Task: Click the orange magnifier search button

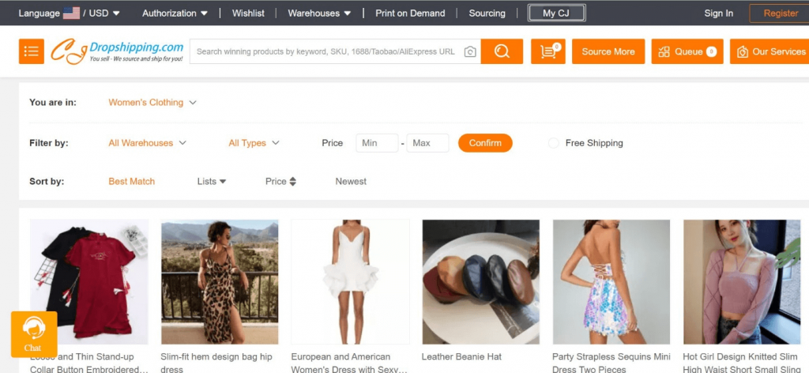Action: (502, 51)
